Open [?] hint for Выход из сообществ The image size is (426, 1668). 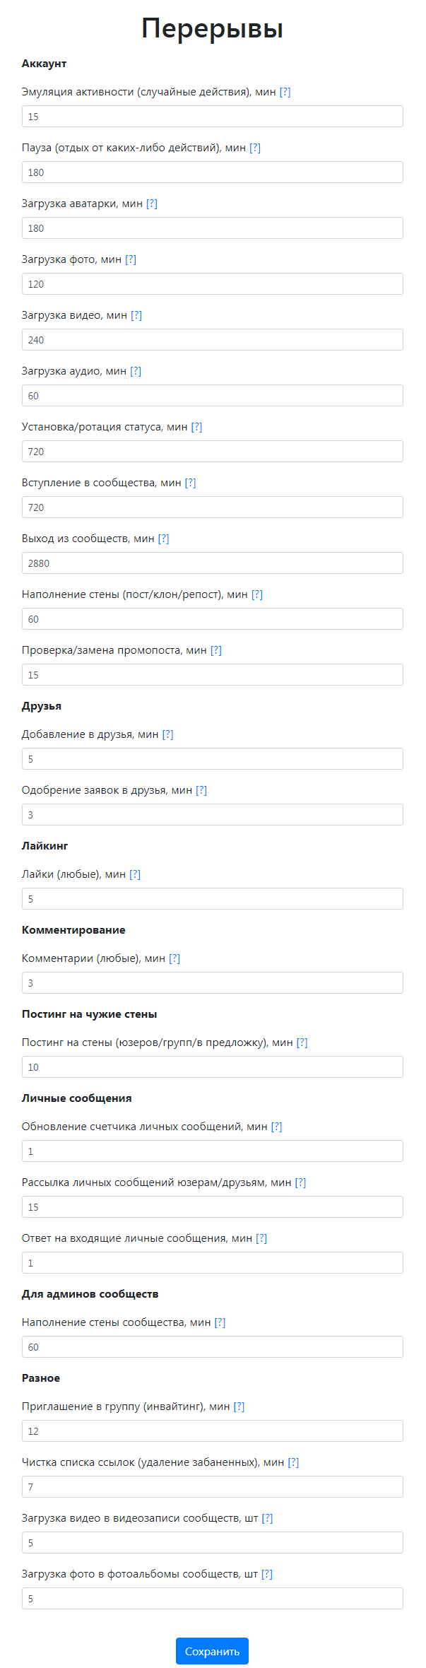click(164, 539)
